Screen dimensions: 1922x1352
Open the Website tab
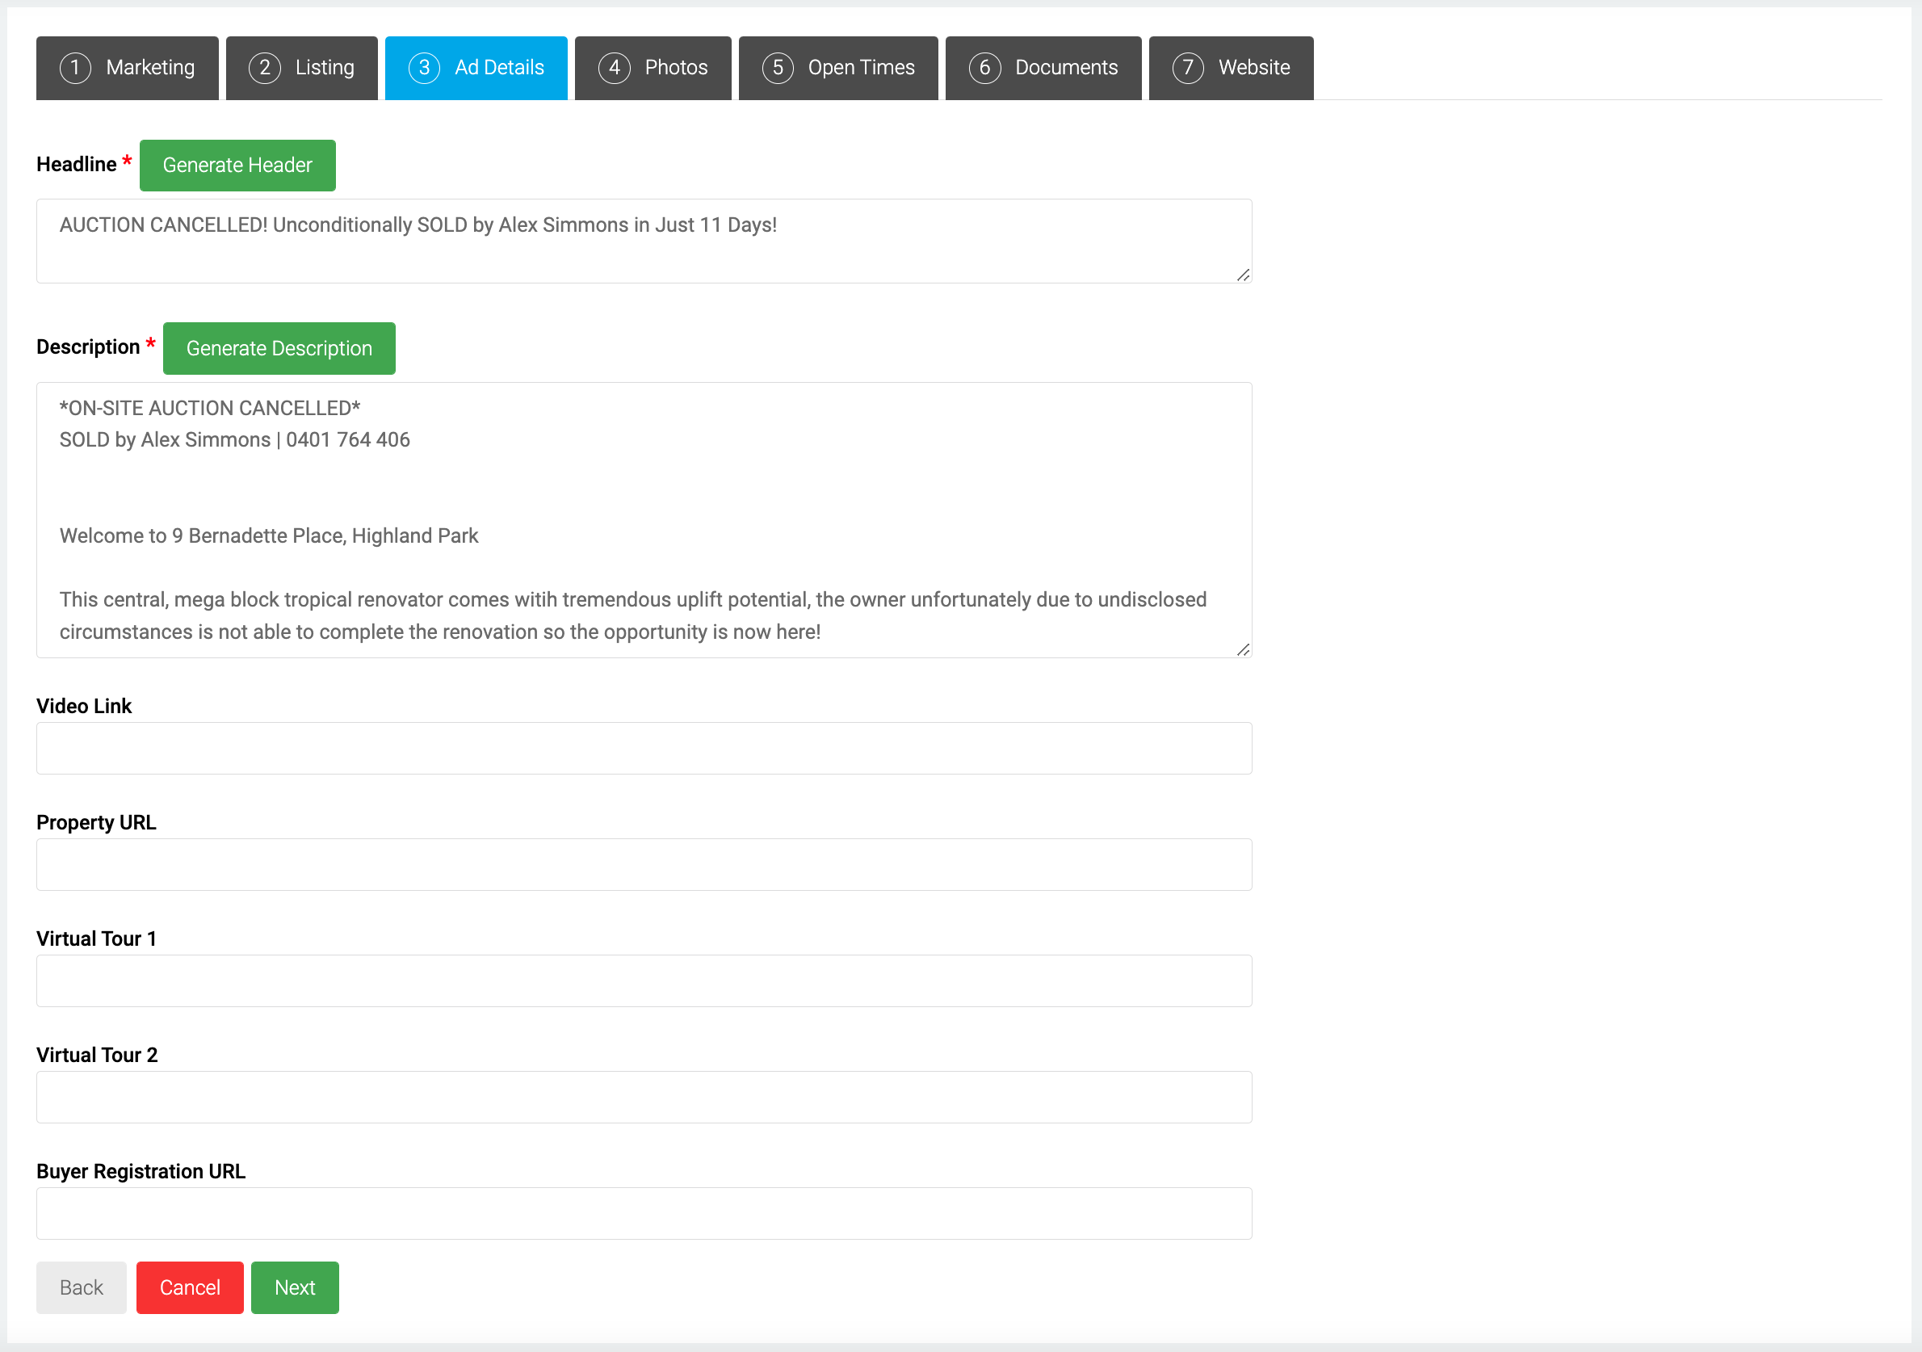point(1230,68)
